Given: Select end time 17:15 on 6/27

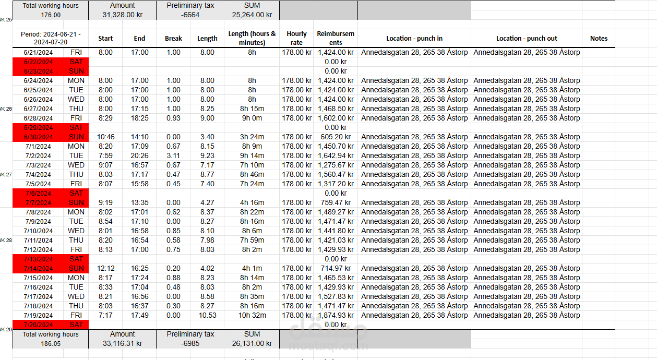Looking at the screenshot, I should click(139, 109).
